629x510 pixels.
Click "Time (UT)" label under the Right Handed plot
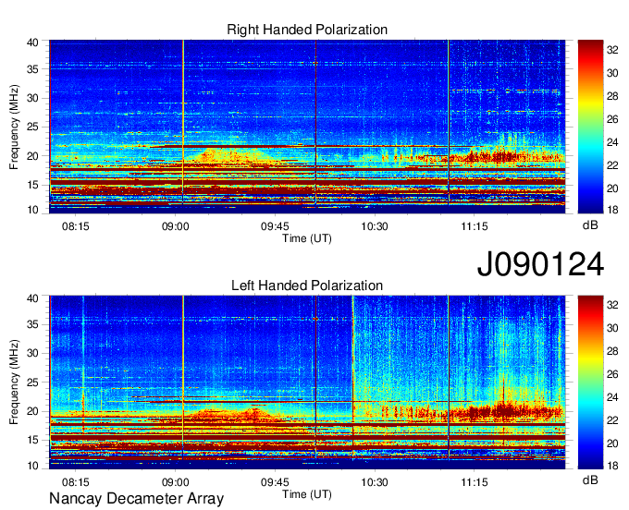point(307,238)
